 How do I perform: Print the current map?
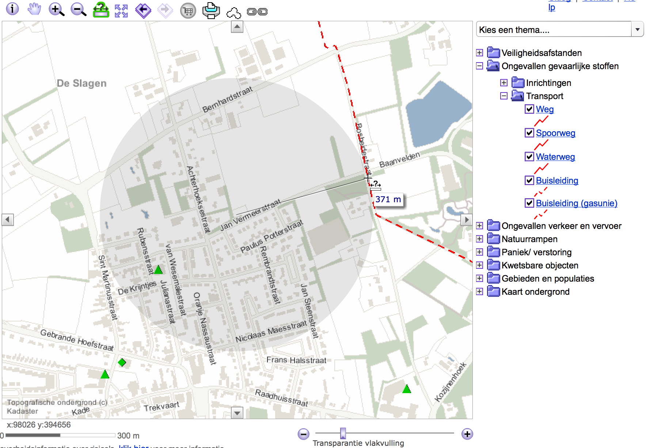(211, 10)
